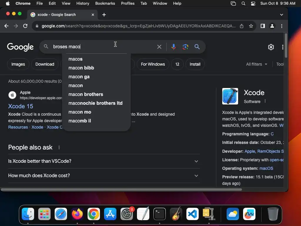Click the Google logo
Image resolution: width=301 pixels, height=226 pixels.
click(20, 47)
